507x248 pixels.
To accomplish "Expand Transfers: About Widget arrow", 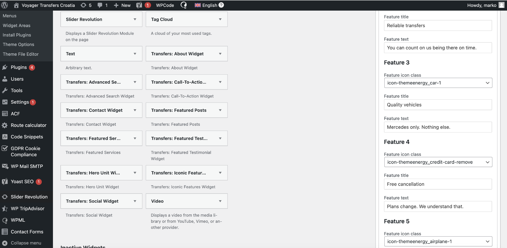I will pyautogui.click(x=220, y=54).
